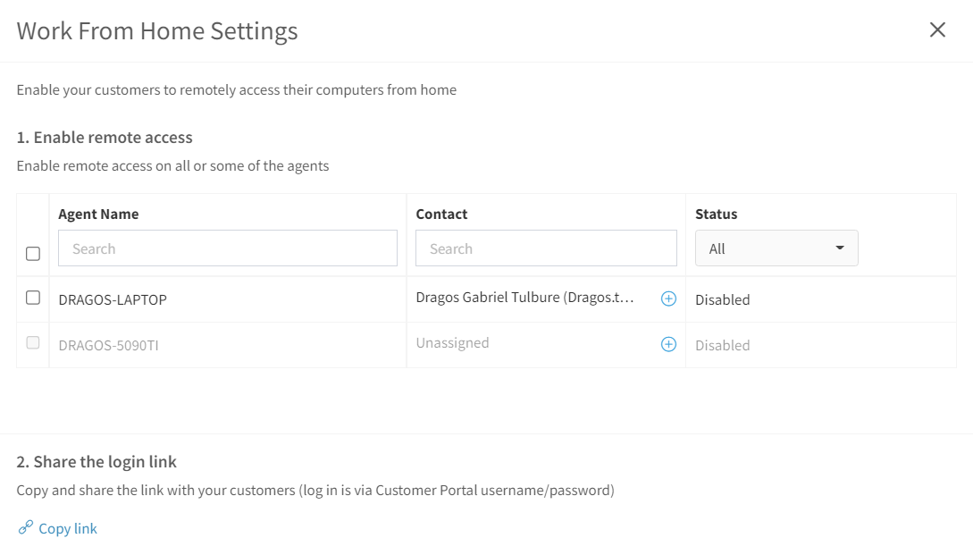Open the Status filter dropdown showing All
Screen dimensions: 973x555
pyautogui.click(x=776, y=248)
